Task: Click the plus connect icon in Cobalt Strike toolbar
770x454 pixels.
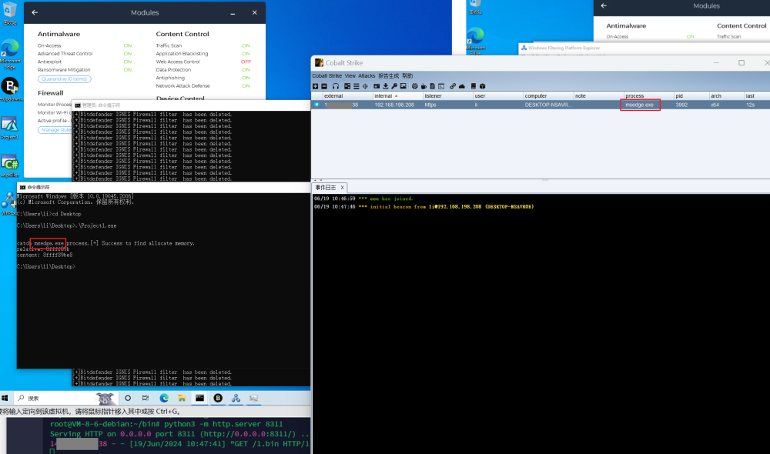Action: (x=316, y=86)
